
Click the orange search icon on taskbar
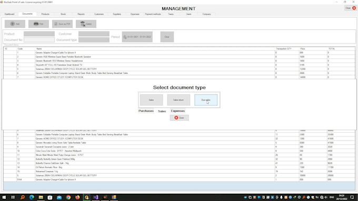22,197
